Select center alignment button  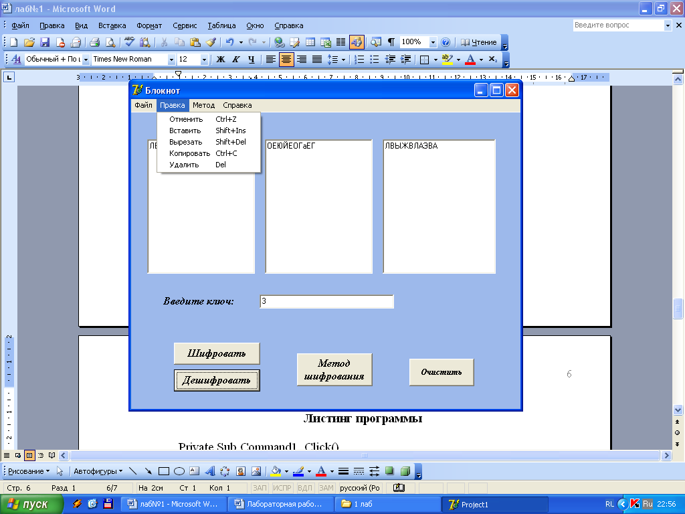tap(286, 59)
